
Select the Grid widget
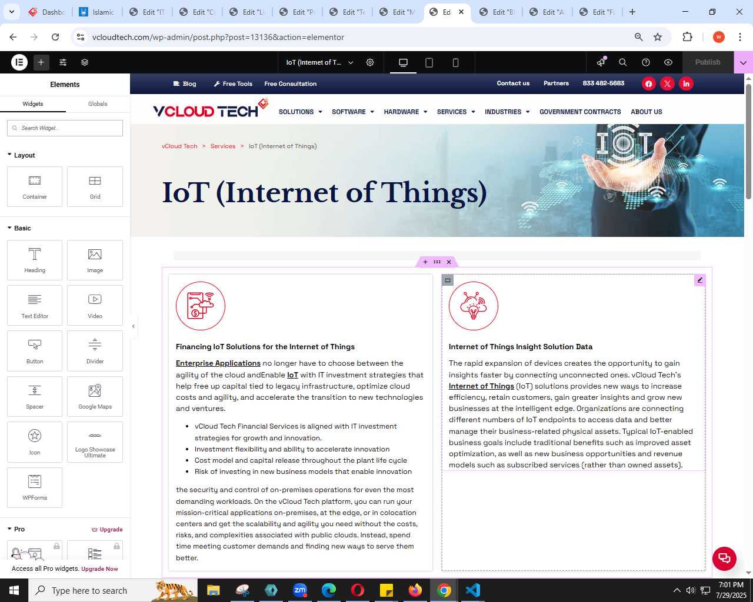(x=95, y=187)
